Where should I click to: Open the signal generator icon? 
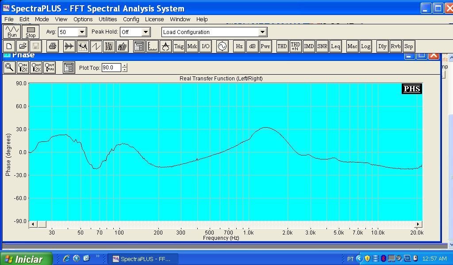pyautogui.click(x=222, y=46)
